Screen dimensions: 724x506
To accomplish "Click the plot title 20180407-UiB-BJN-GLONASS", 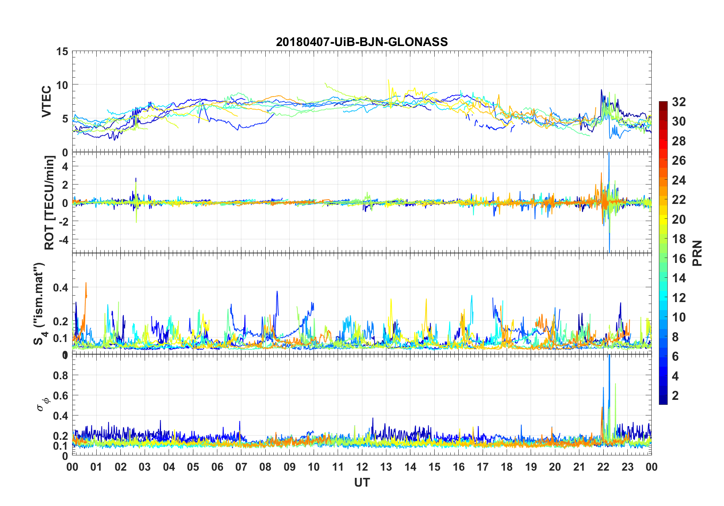I will (x=362, y=42).
